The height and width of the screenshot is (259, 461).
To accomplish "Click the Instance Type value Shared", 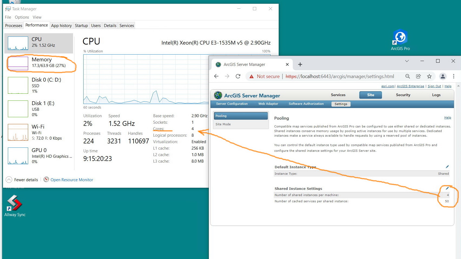I will click(x=443, y=174).
